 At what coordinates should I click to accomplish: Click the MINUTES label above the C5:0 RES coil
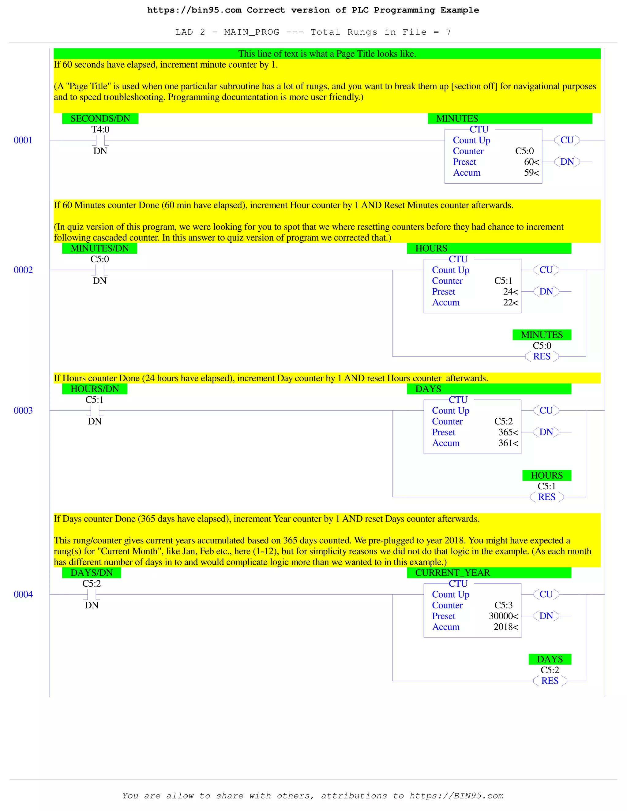click(x=542, y=335)
